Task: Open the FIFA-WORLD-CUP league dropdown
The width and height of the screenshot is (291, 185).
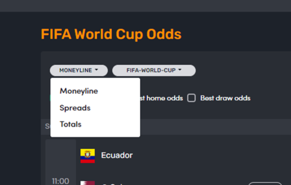Action: click(154, 70)
